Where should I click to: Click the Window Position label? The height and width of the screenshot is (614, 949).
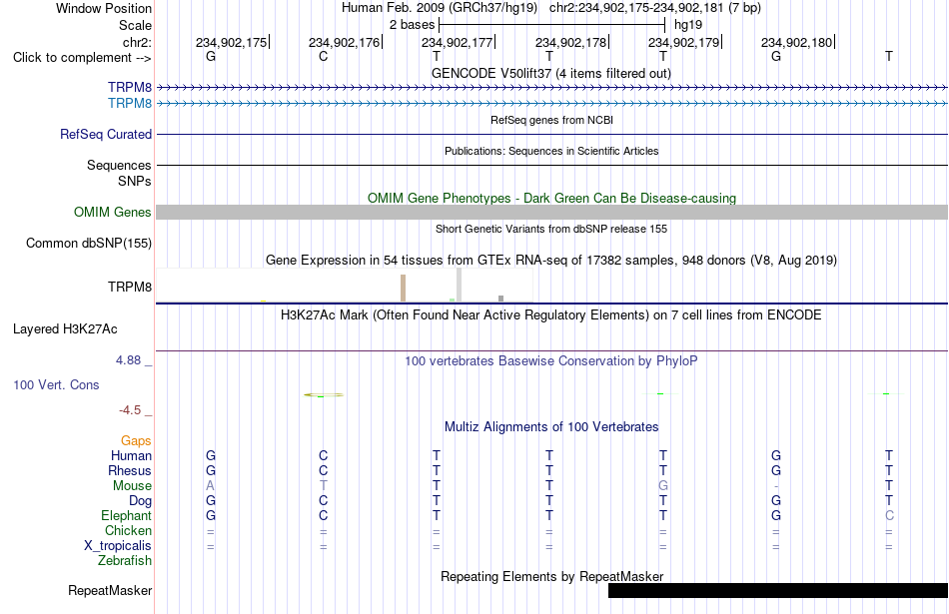click(x=104, y=8)
